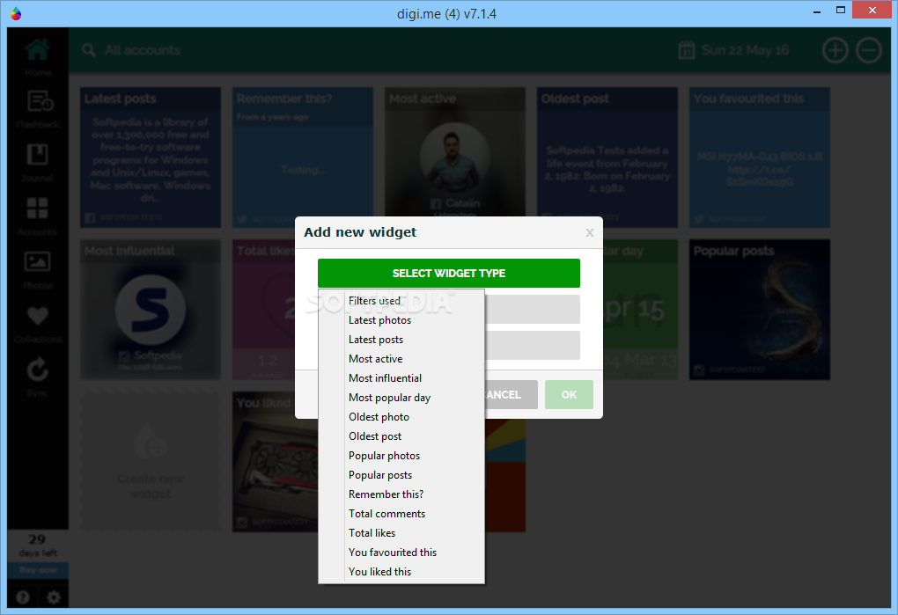Open the Popular posts widget tile
The width and height of the screenshot is (898, 615).
[x=760, y=310]
